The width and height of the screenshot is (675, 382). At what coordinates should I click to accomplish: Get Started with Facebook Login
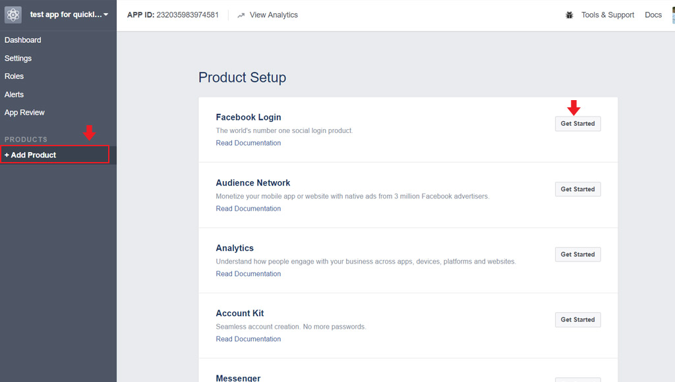pos(577,123)
